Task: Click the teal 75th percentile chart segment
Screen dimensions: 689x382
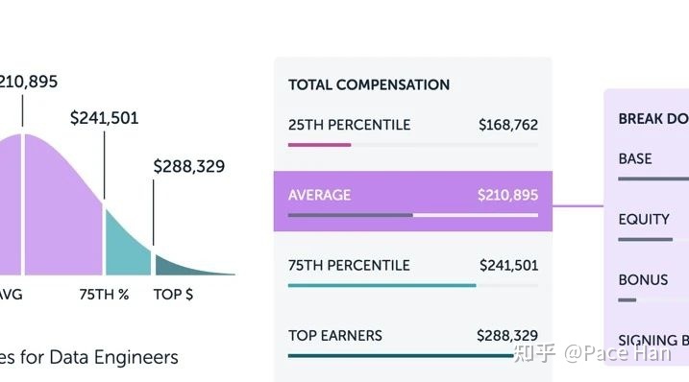Action: point(127,248)
